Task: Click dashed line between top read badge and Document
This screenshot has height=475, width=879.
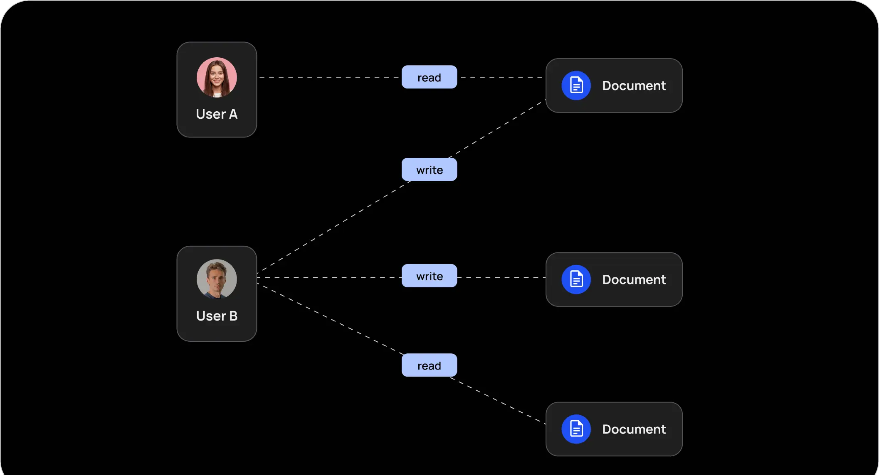Action: (x=501, y=77)
